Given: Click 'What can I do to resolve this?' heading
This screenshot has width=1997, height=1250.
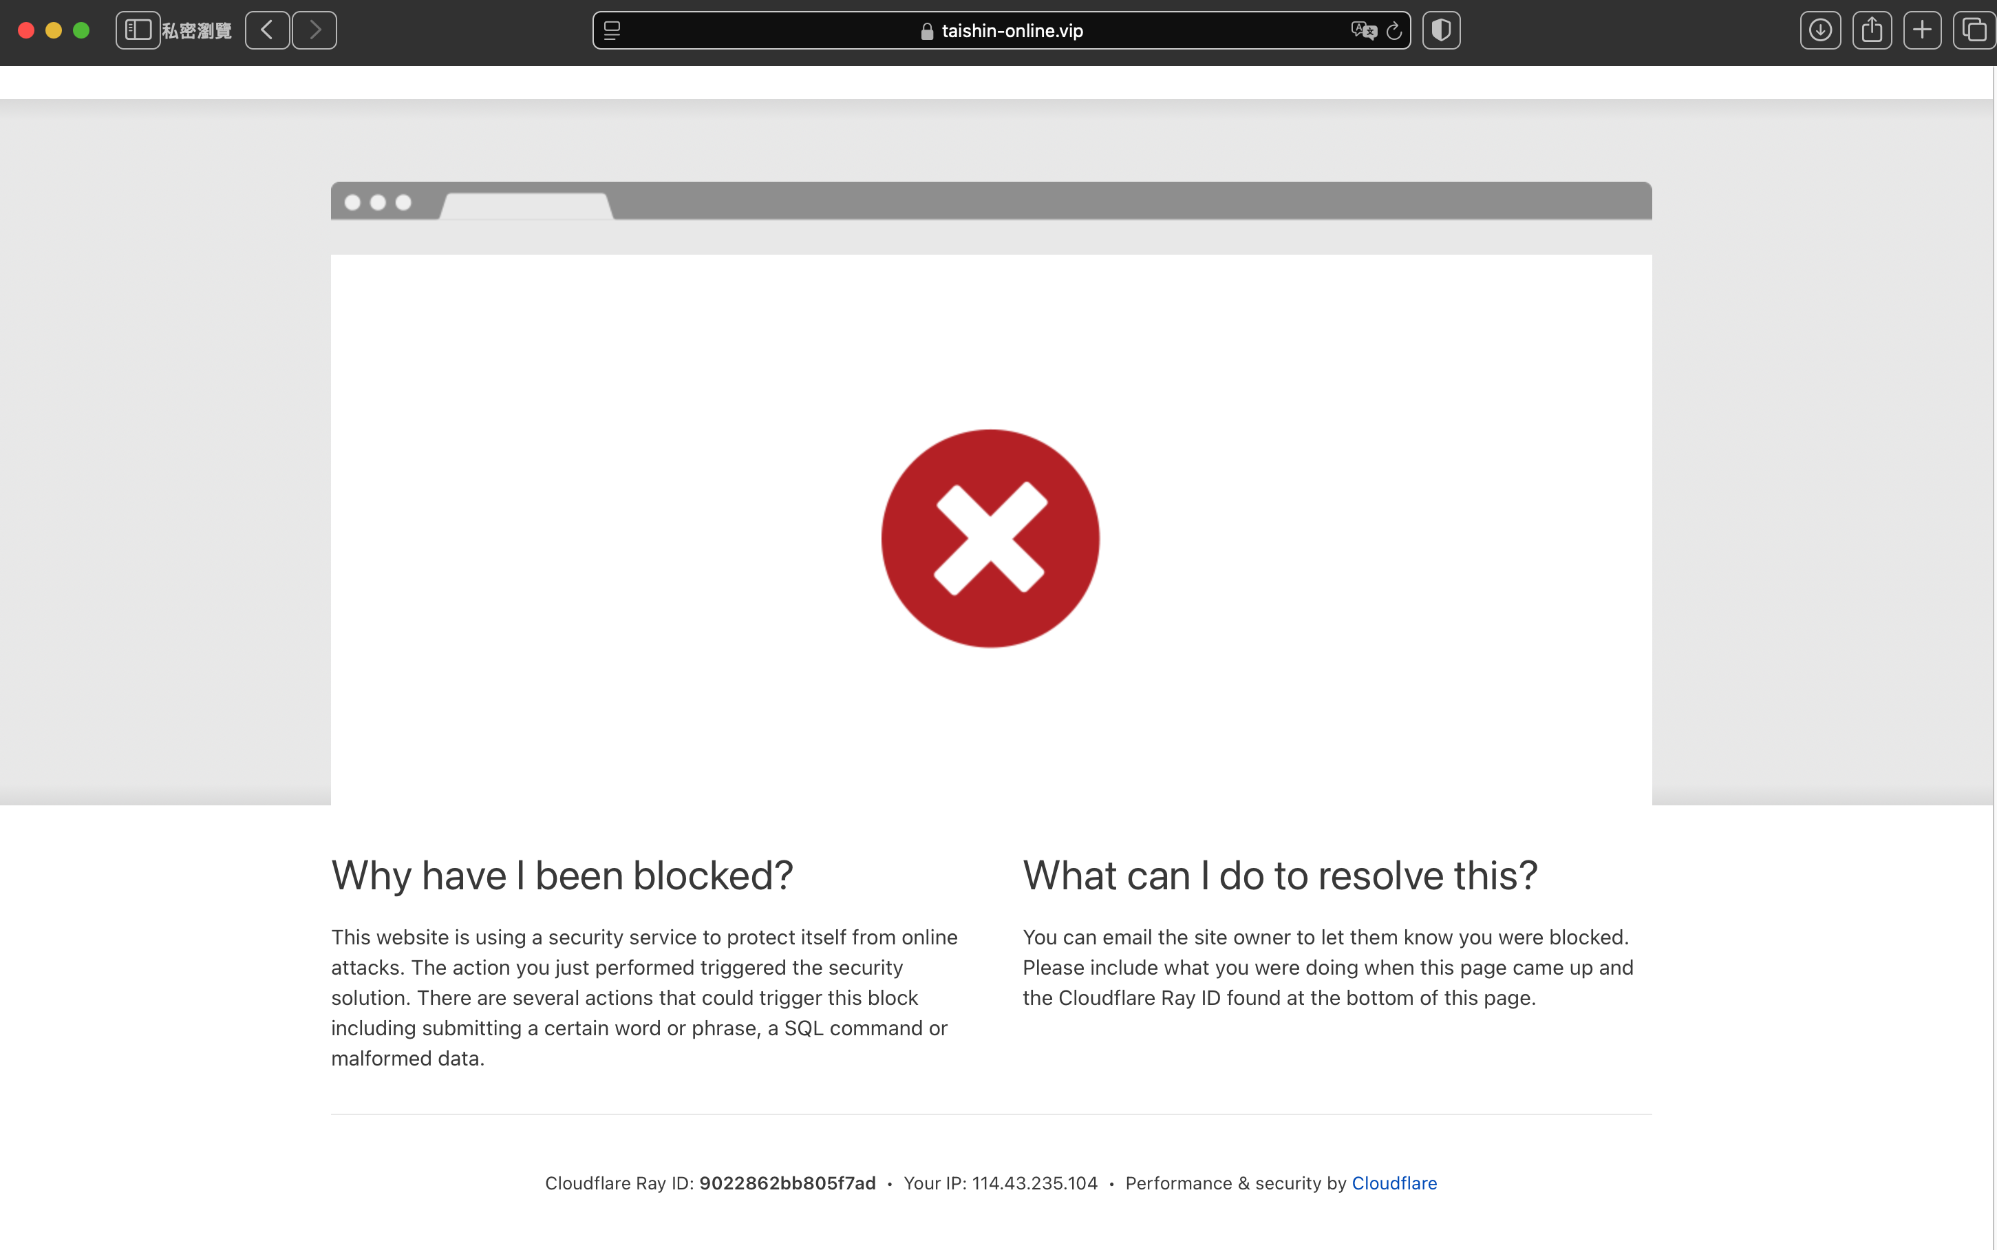Looking at the screenshot, I should tap(1280, 876).
